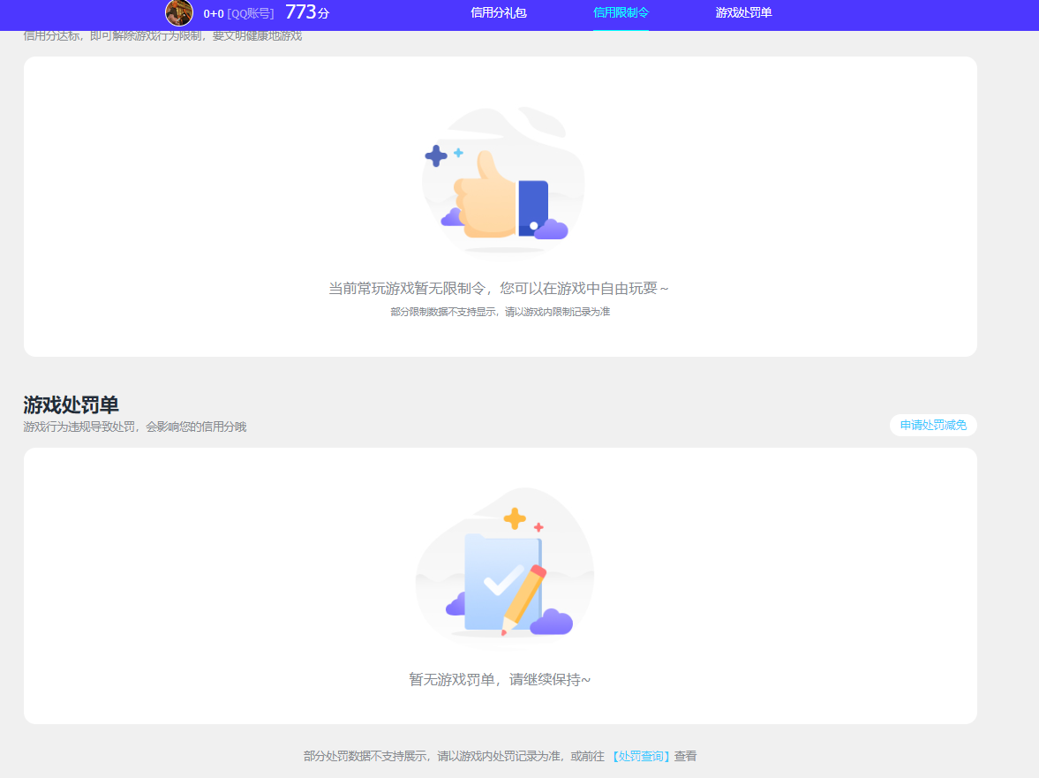1039x778 pixels.
Task: Click the penalty description under 游戏处罚单 heading
Action: coord(135,427)
